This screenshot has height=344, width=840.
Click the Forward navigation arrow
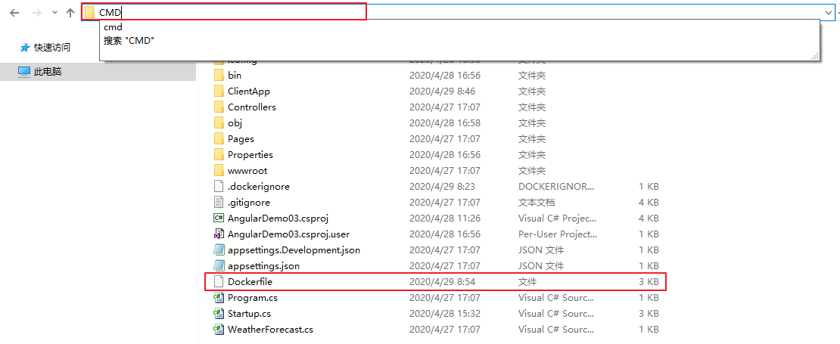(x=37, y=13)
